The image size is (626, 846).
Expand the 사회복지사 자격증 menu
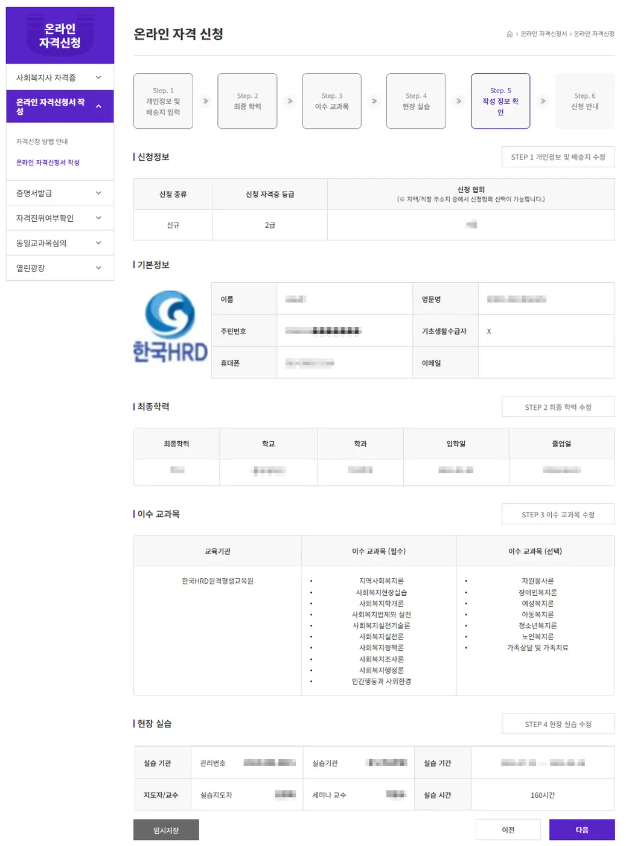coord(60,77)
